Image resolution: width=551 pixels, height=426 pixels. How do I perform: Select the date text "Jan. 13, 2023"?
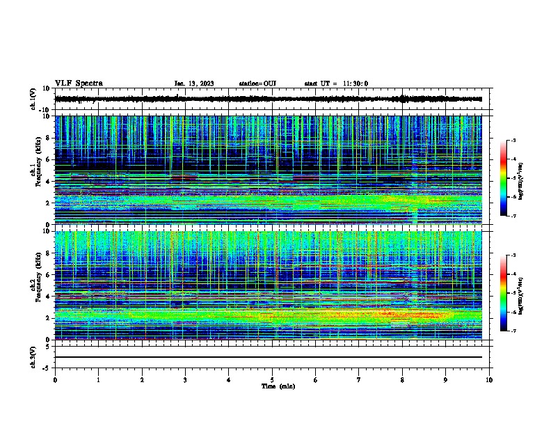tap(194, 84)
